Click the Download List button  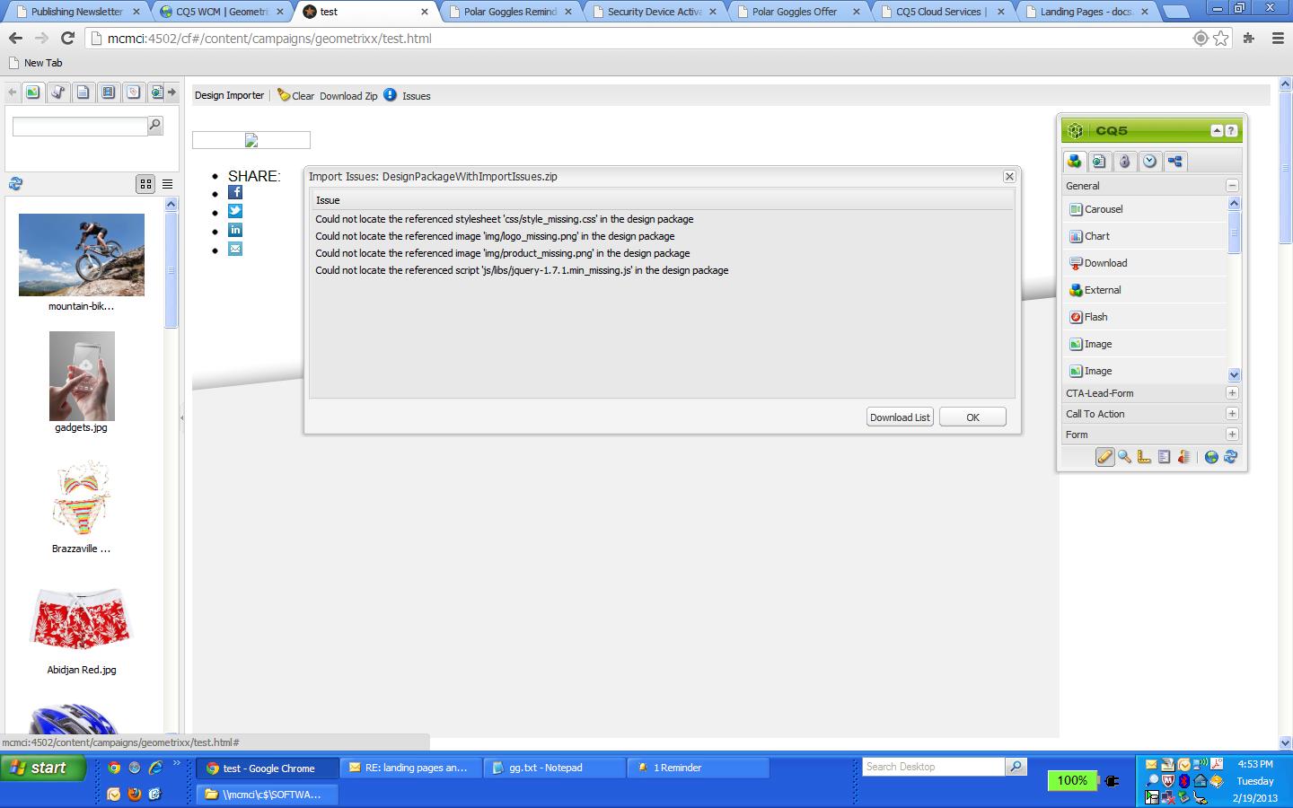pyautogui.click(x=900, y=417)
